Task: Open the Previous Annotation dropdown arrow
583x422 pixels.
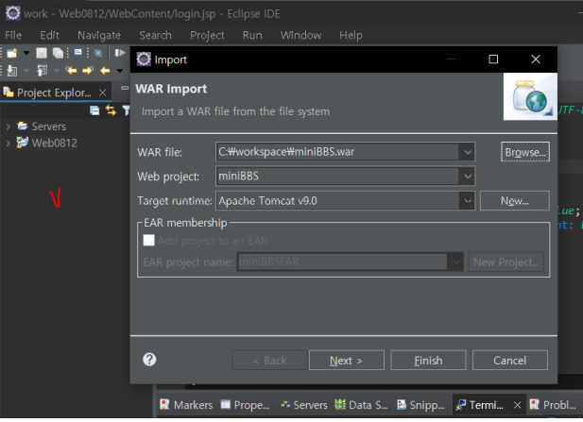Action: pos(56,71)
